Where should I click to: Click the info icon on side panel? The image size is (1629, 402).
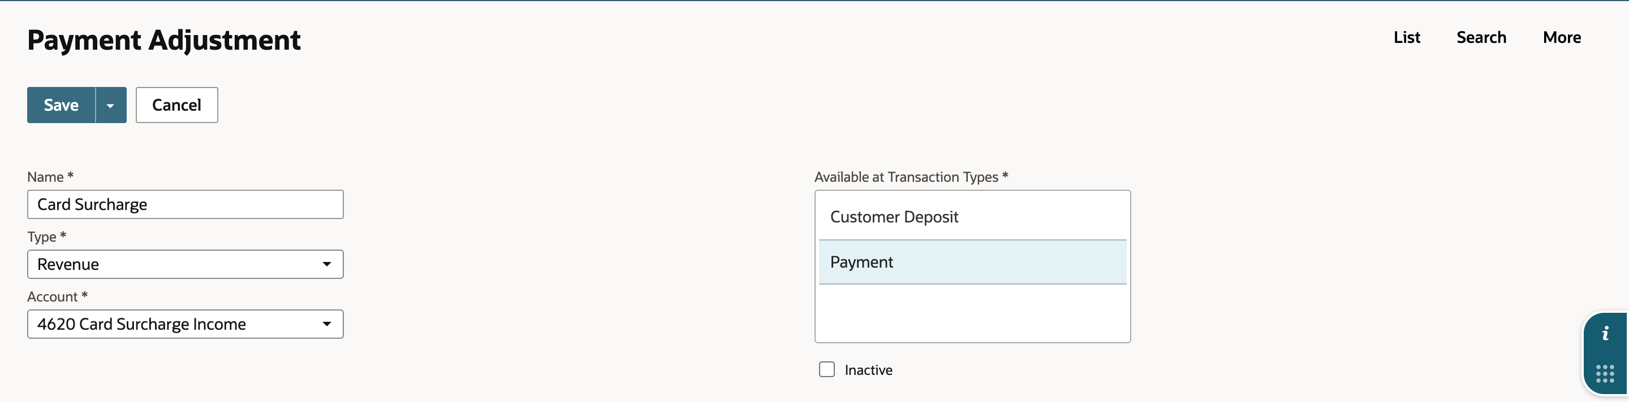click(1605, 333)
